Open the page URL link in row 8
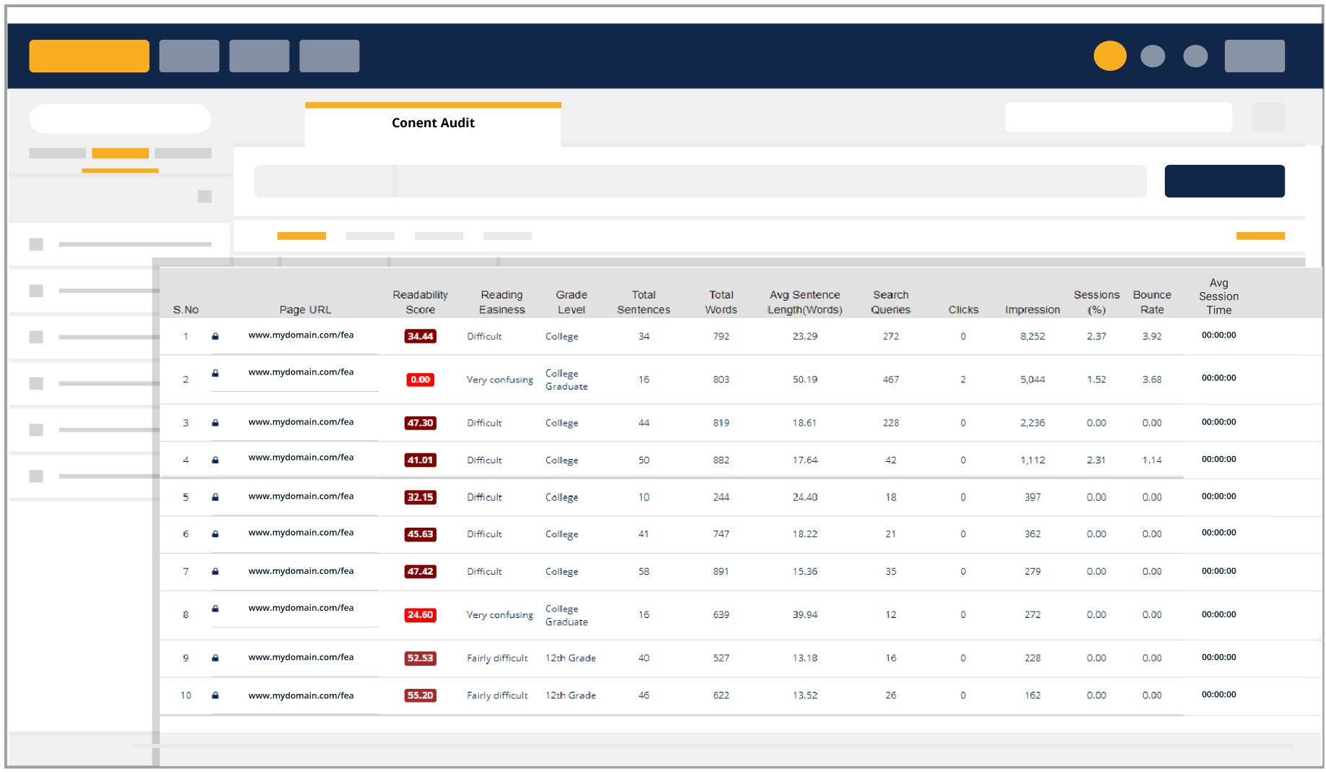This screenshot has width=1326, height=772. [301, 608]
